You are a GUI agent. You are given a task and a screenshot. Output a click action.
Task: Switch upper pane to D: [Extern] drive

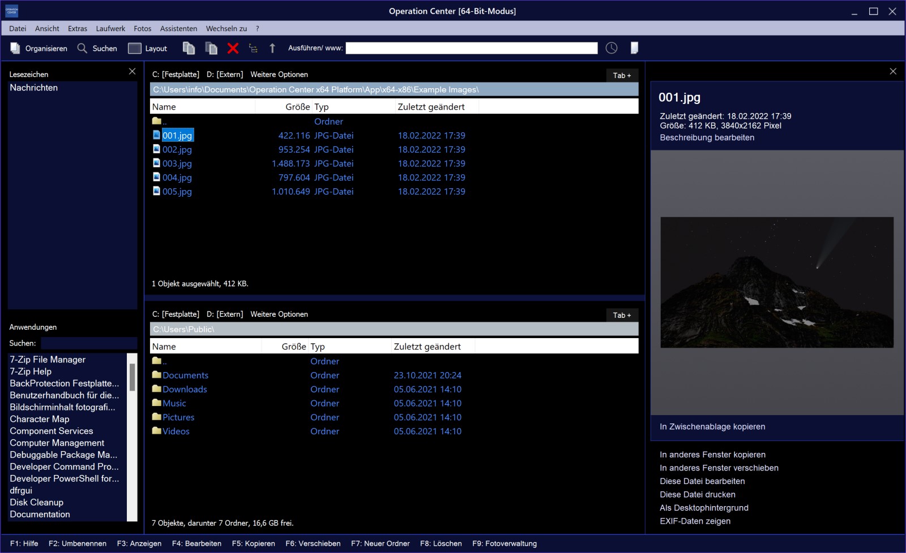(x=225, y=75)
